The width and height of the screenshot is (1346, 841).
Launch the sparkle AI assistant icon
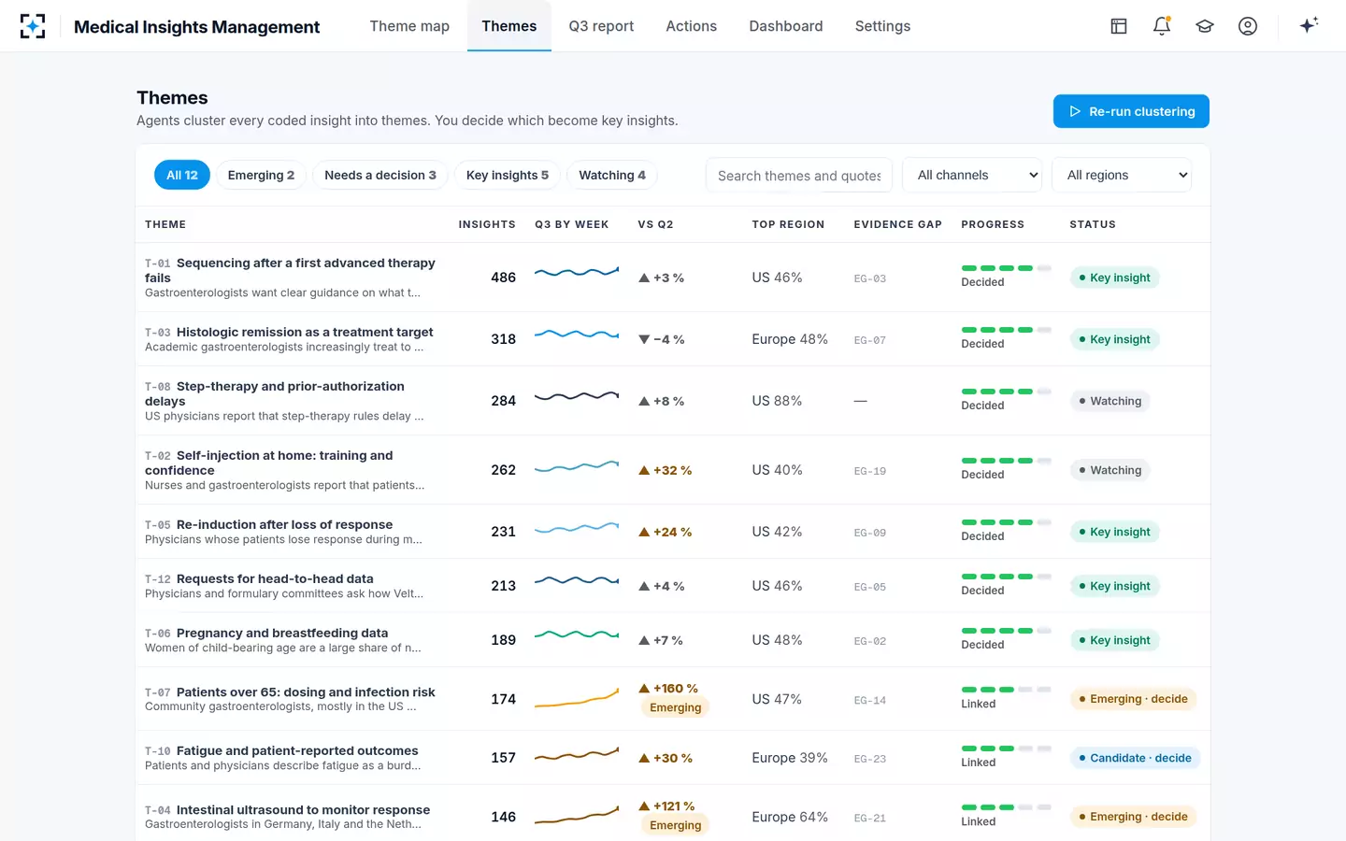click(x=1309, y=25)
